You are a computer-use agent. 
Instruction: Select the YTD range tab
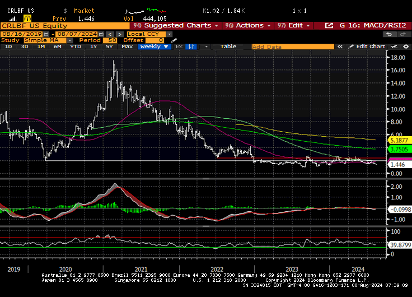click(x=76, y=47)
